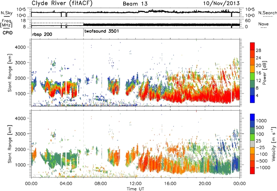Select the "Freq. [MHz]" label
277x191 pixels.
pos(6,23)
